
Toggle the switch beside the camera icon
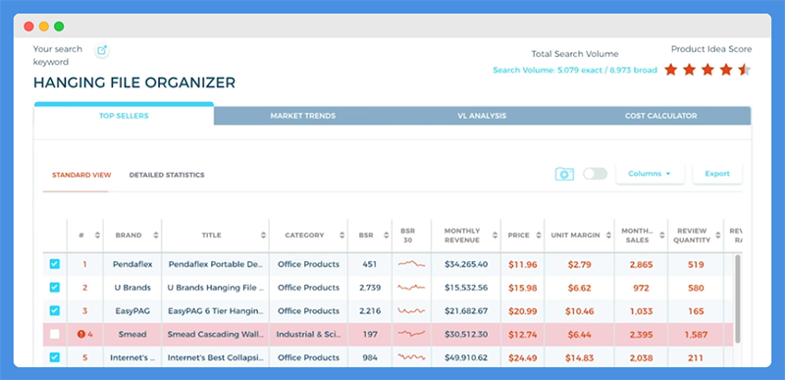click(596, 174)
